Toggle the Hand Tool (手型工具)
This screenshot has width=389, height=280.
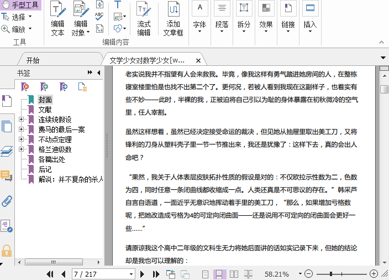click(x=21, y=5)
